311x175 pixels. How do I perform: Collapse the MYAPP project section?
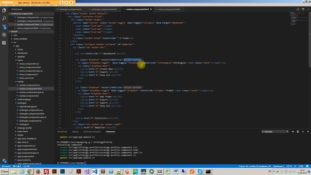[x=31, y=32]
